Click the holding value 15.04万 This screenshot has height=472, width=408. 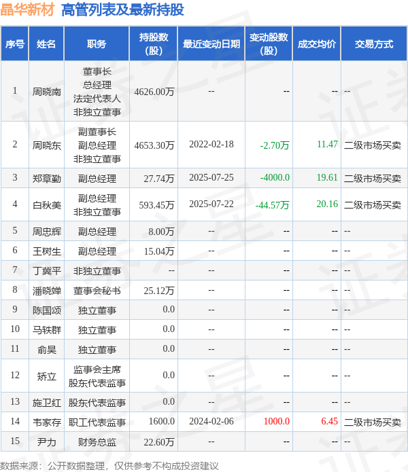tap(159, 251)
